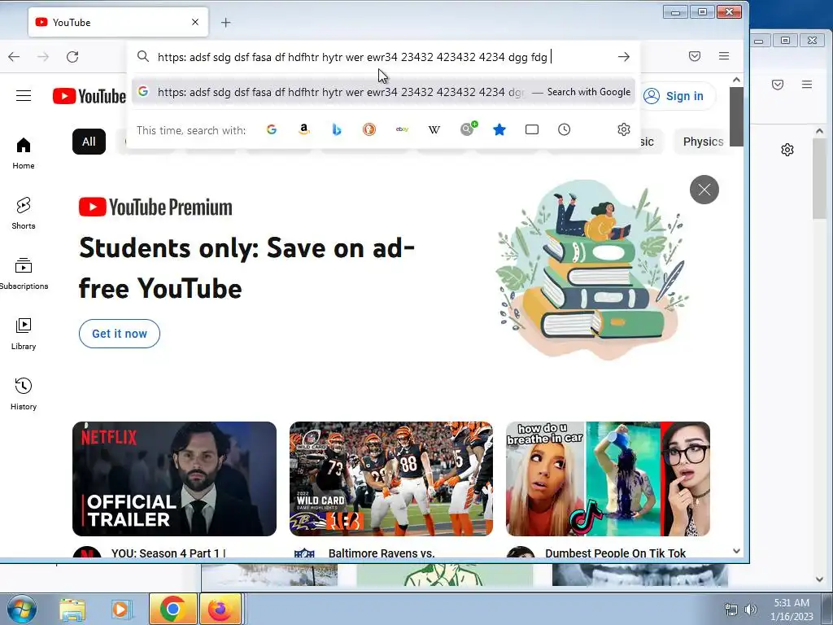
Task: Dismiss the YouTube Premium banner
Action: click(704, 190)
